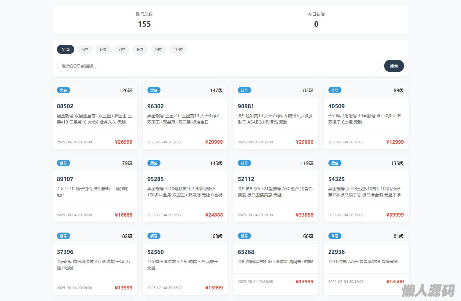Filter accounts by 5位

pyautogui.click(x=85, y=49)
